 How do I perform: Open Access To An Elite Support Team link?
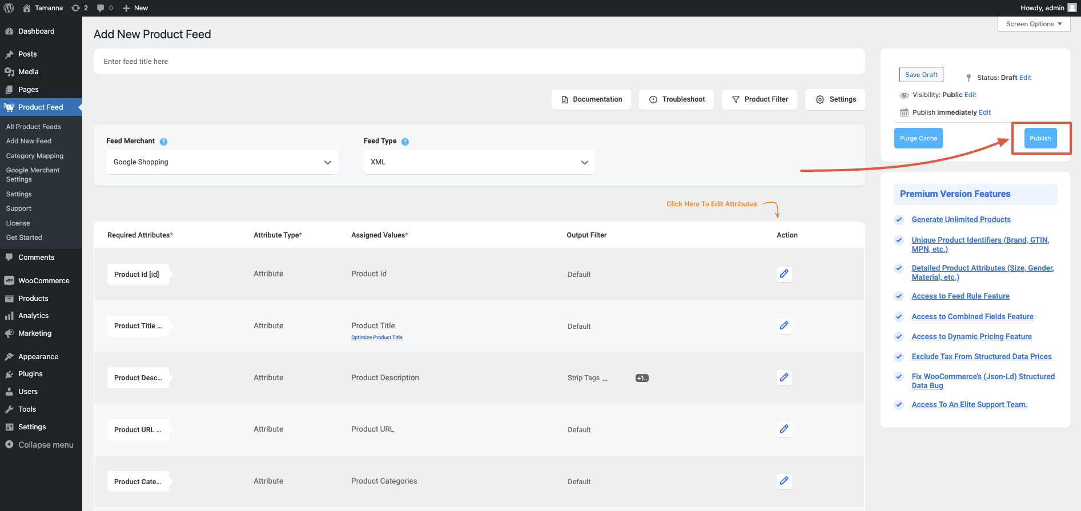tap(970, 405)
